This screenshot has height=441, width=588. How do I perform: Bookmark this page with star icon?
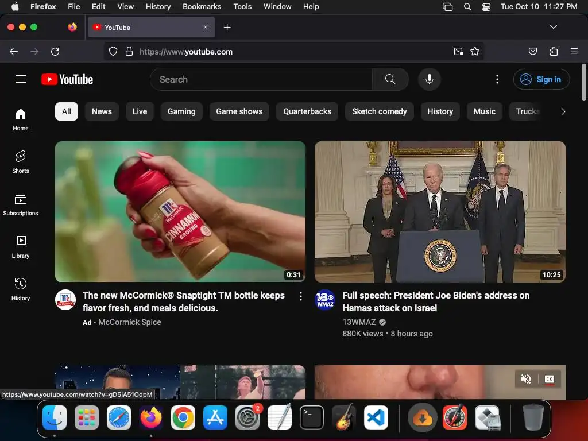click(x=475, y=51)
